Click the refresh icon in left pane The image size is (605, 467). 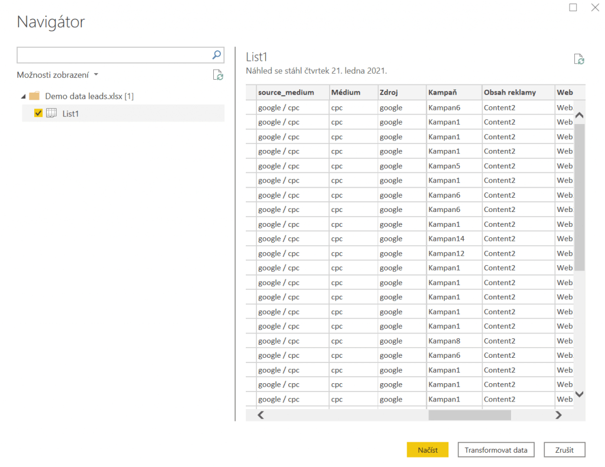coord(218,75)
